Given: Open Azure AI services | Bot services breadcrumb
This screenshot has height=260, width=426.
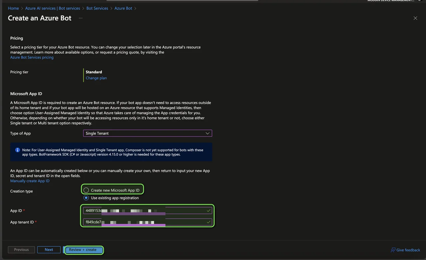Looking at the screenshot, I should 53,8.
